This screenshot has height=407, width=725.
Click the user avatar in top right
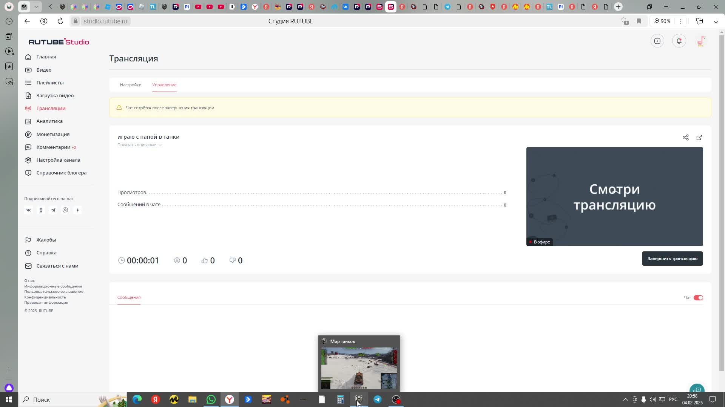[x=701, y=41]
